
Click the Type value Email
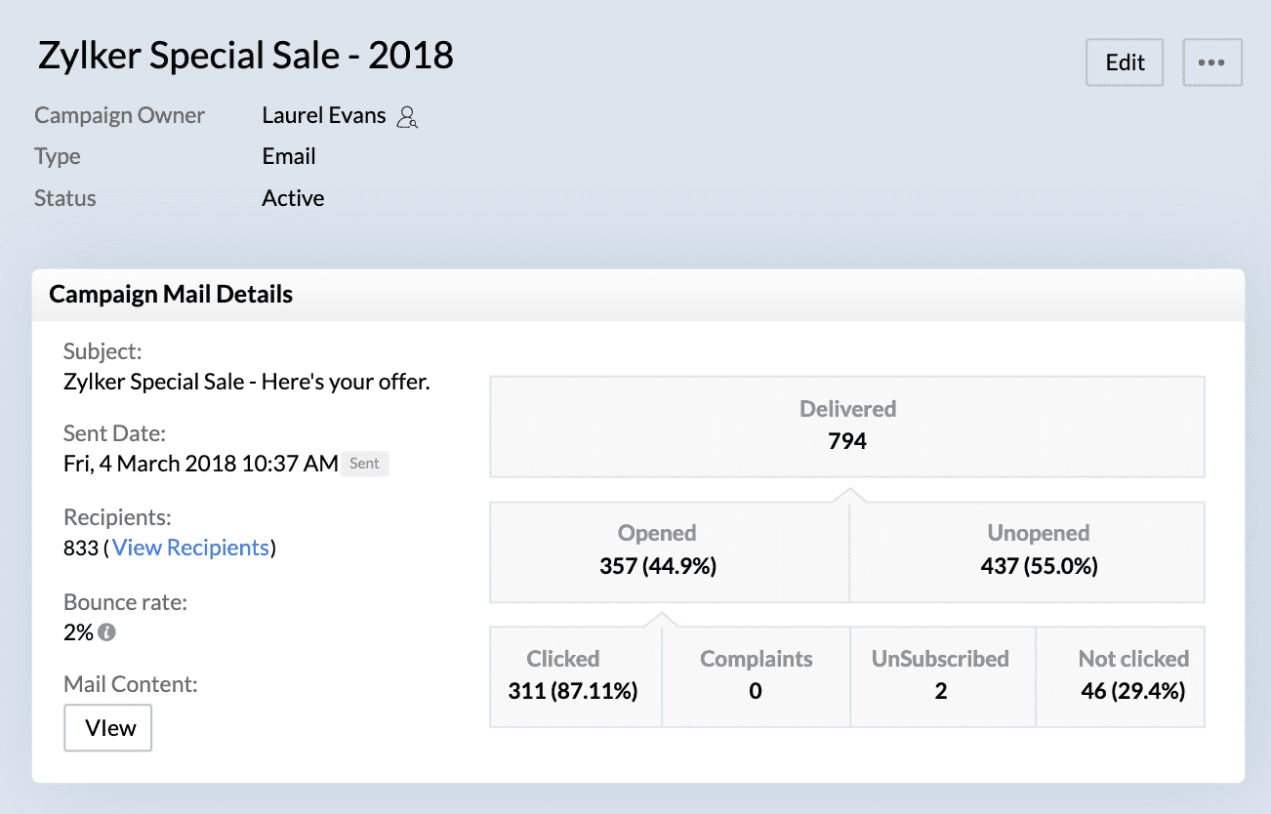(x=289, y=156)
